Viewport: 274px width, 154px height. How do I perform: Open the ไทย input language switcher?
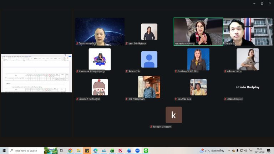coord(251,151)
